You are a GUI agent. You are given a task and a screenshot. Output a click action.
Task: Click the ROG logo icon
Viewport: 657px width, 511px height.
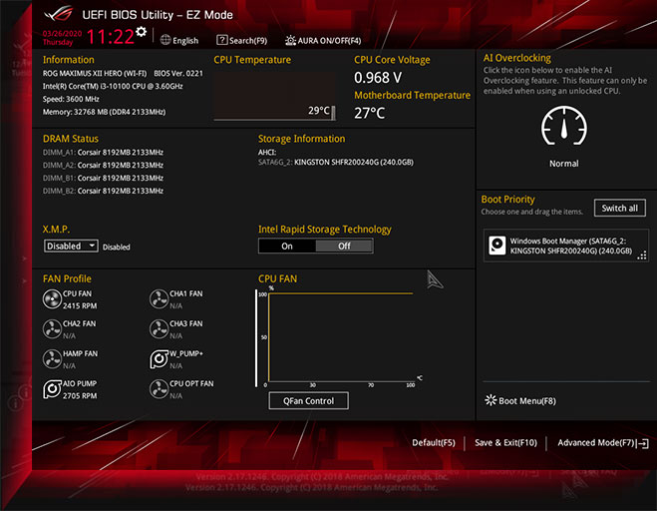59,14
